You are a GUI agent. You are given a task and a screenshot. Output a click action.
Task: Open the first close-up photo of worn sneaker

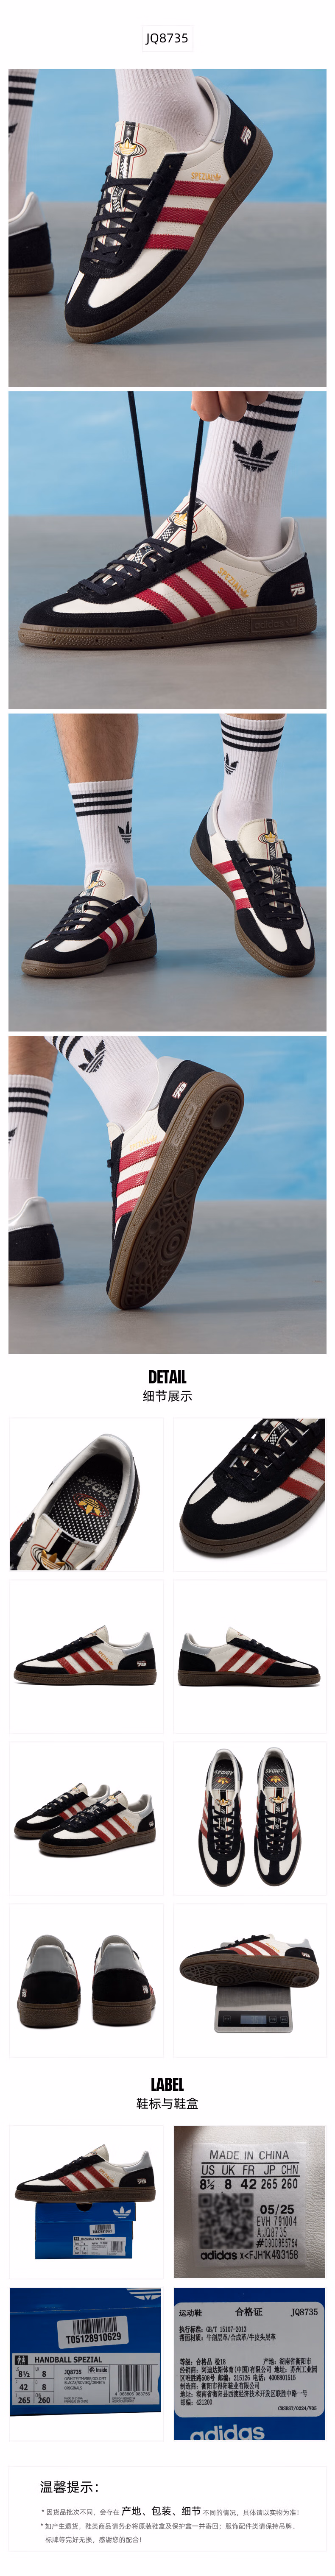click(167, 228)
